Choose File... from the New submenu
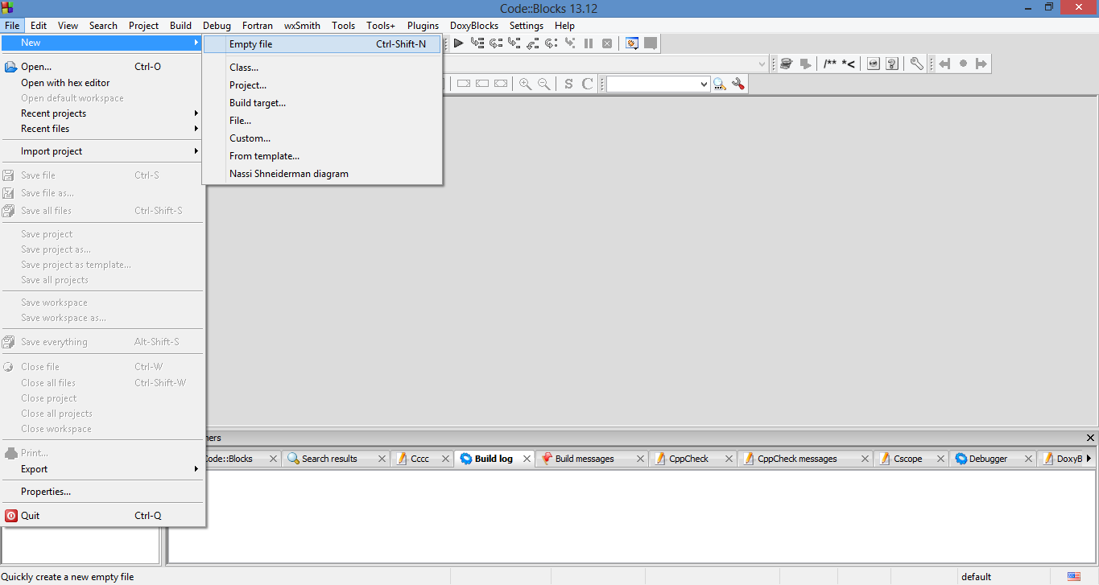1099x585 pixels. (x=322, y=121)
